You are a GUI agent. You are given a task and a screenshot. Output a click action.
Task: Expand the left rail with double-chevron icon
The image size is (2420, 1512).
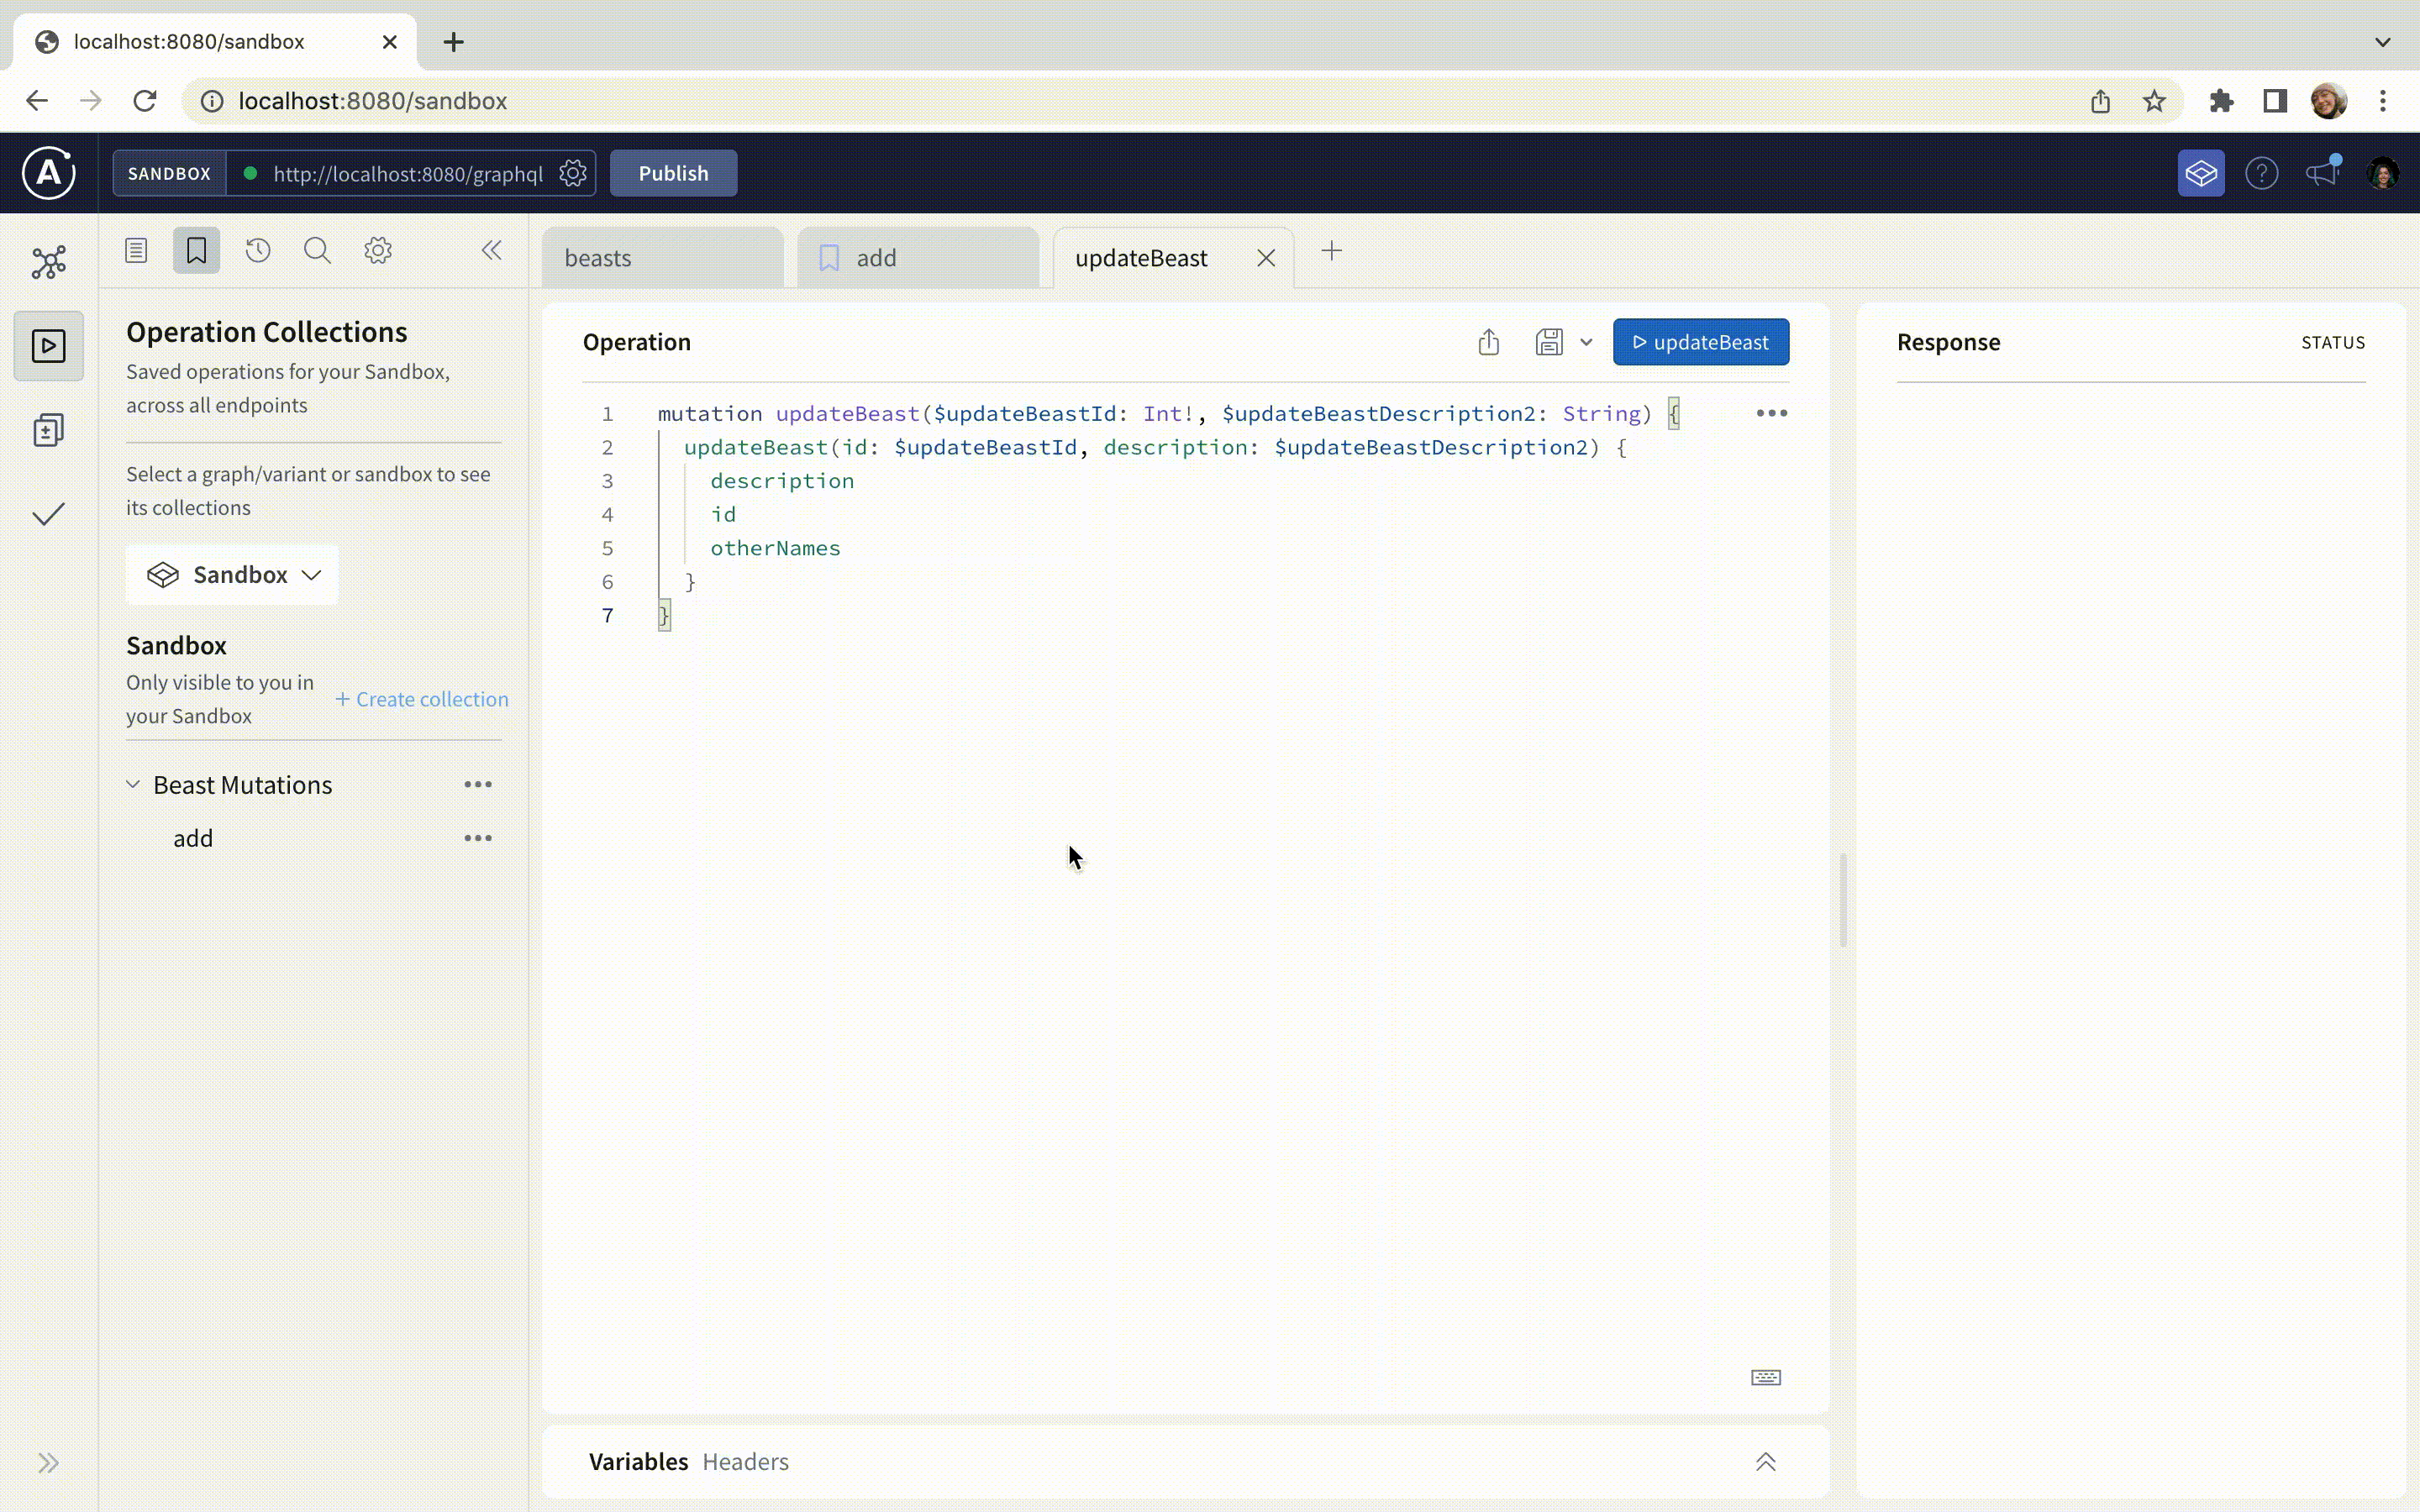pyautogui.click(x=48, y=1463)
